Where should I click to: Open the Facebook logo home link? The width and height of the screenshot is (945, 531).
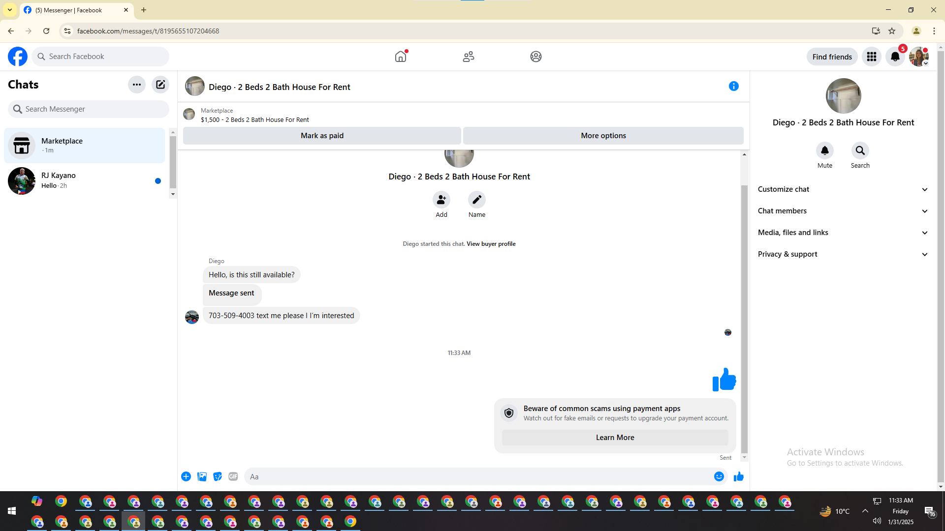[18, 57]
